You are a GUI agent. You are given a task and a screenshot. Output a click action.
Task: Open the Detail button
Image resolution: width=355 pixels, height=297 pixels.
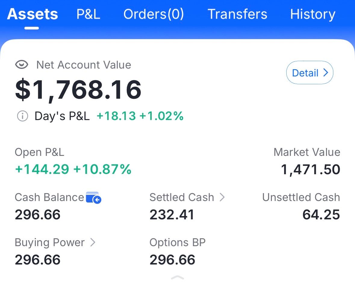(310, 73)
